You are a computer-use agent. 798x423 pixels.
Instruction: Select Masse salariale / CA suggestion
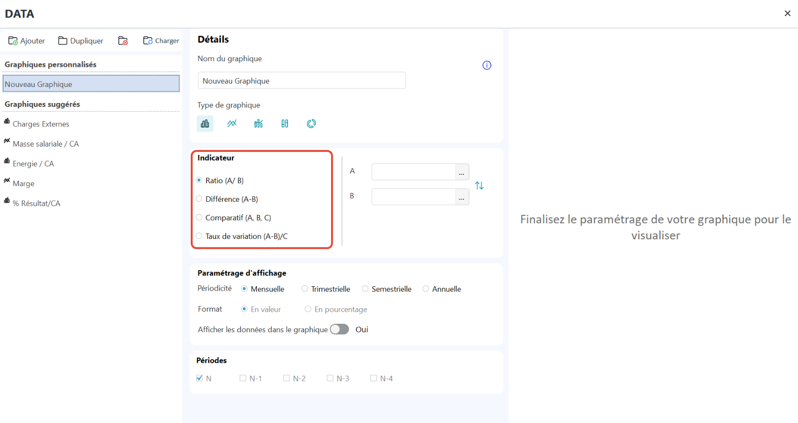45,144
